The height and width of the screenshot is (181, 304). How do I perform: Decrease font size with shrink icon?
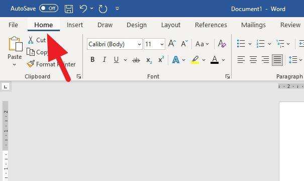click(x=184, y=44)
